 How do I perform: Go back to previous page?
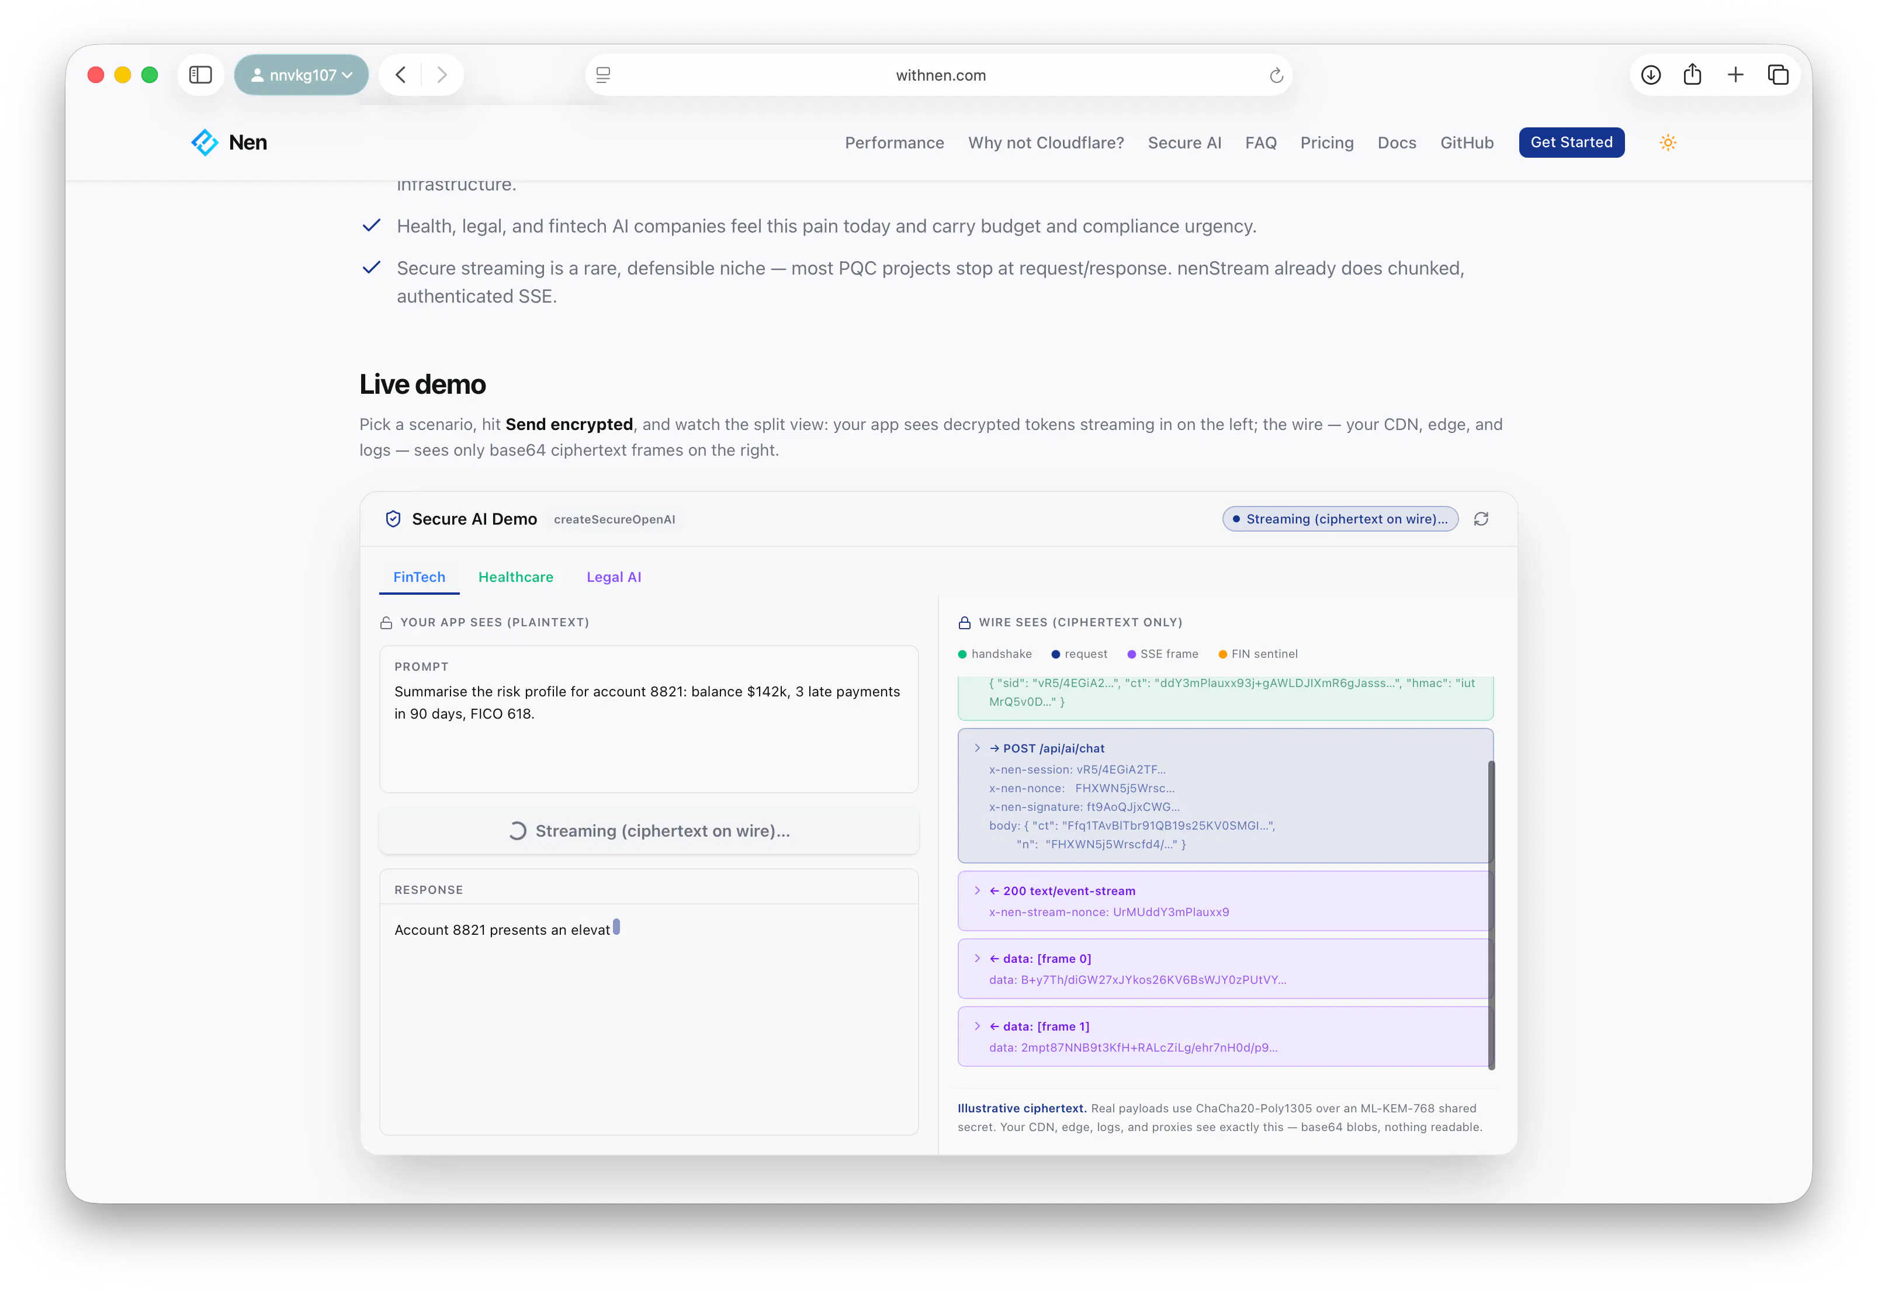pos(401,75)
